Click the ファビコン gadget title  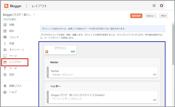60,48
